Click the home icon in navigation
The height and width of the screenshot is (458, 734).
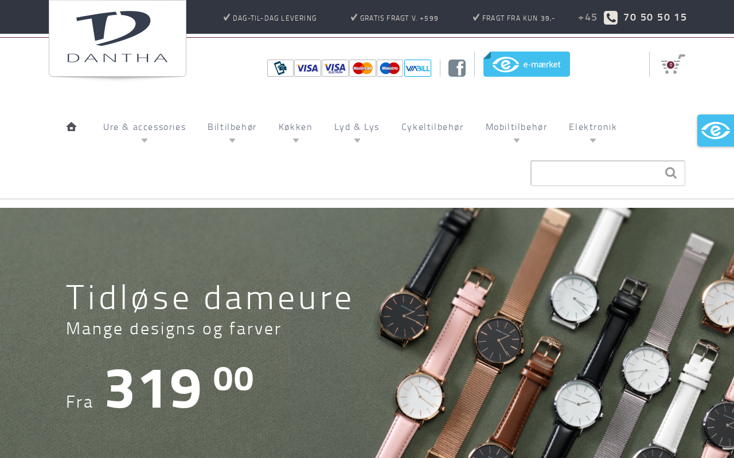71,127
